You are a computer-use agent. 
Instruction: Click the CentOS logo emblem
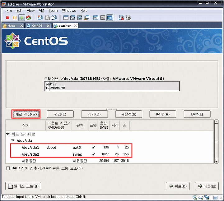pyautogui.click(x=12, y=41)
